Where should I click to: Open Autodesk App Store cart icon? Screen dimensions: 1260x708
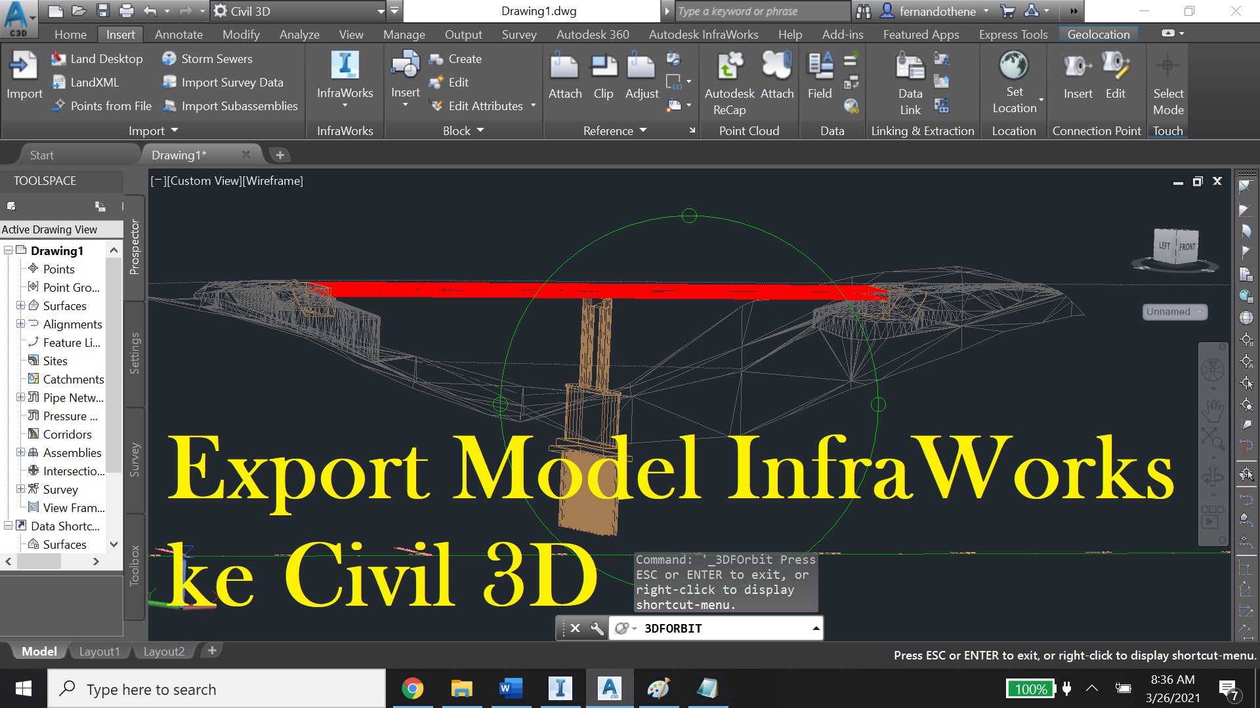click(x=1008, y=11)
